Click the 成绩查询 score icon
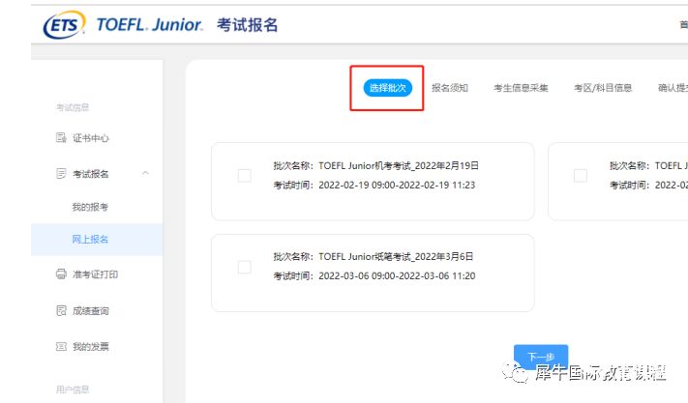This screenshot has width=688, height=403. pyautogui.click(x=61, y=310)
